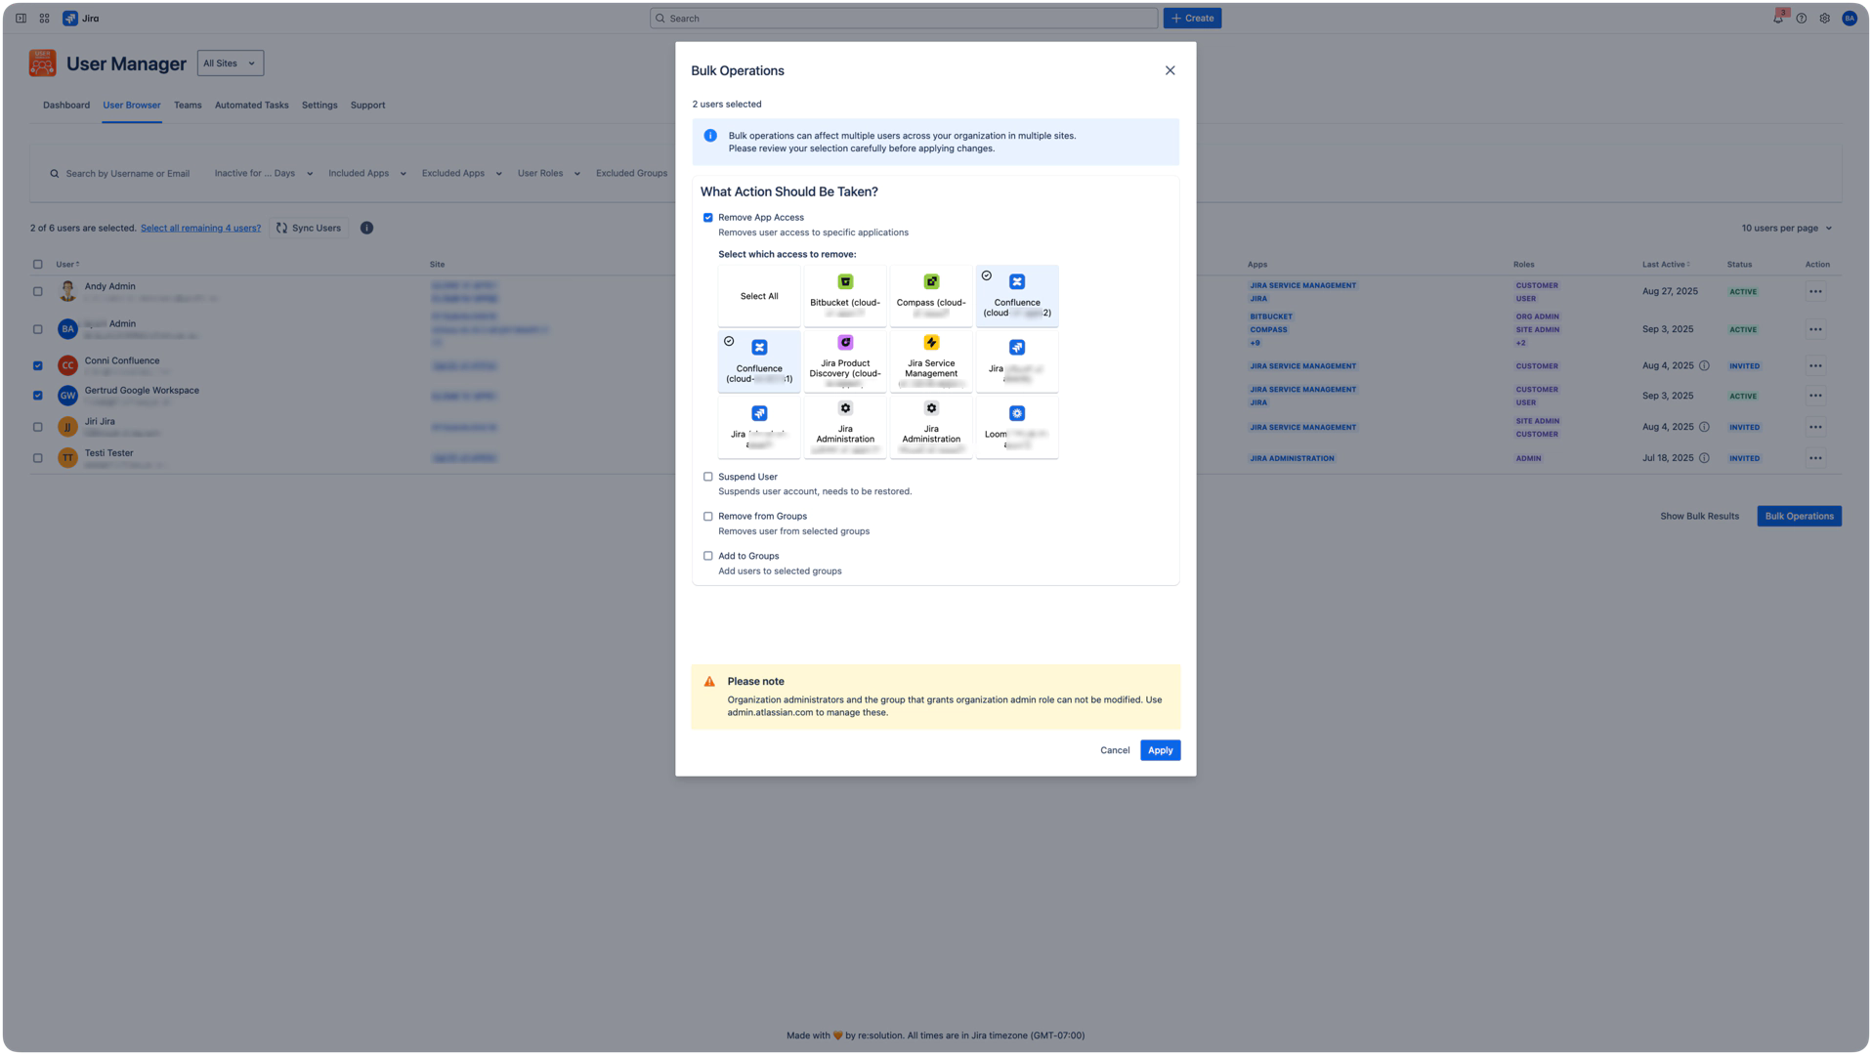Click the Bulk Operations button behind dialog

[x=1799, y=517]
